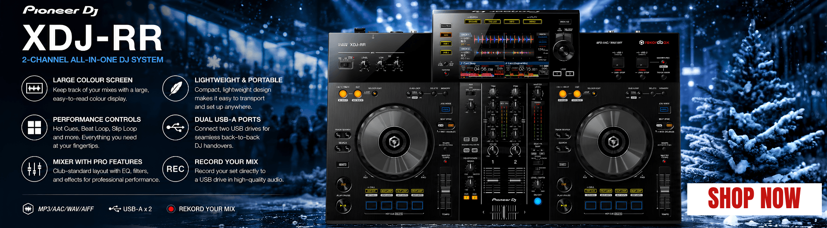Click the SHOP NOW button
The height and width of the screenshot is (228, 827).
(x=754, y=199)
